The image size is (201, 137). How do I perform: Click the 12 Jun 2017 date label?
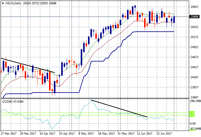point(145,134)
